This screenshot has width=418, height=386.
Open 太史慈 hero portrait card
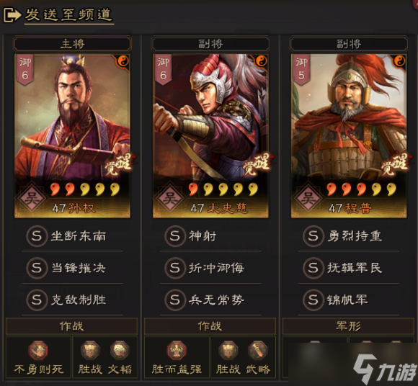coord(210,136)
